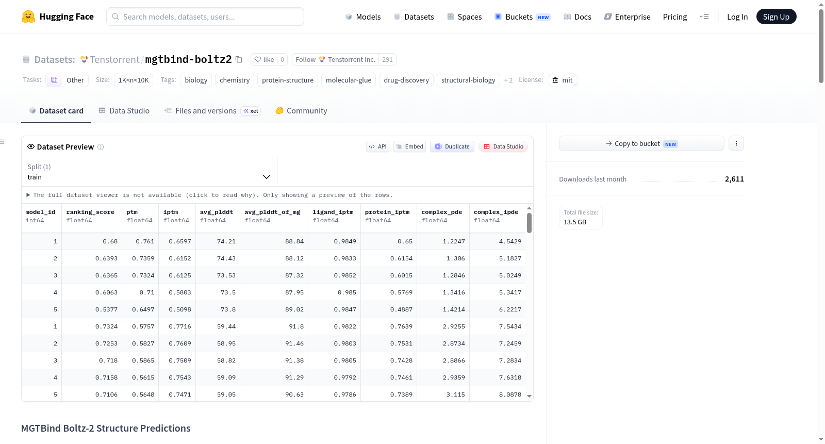Click the protein-structure tag

tap(288, 80)
